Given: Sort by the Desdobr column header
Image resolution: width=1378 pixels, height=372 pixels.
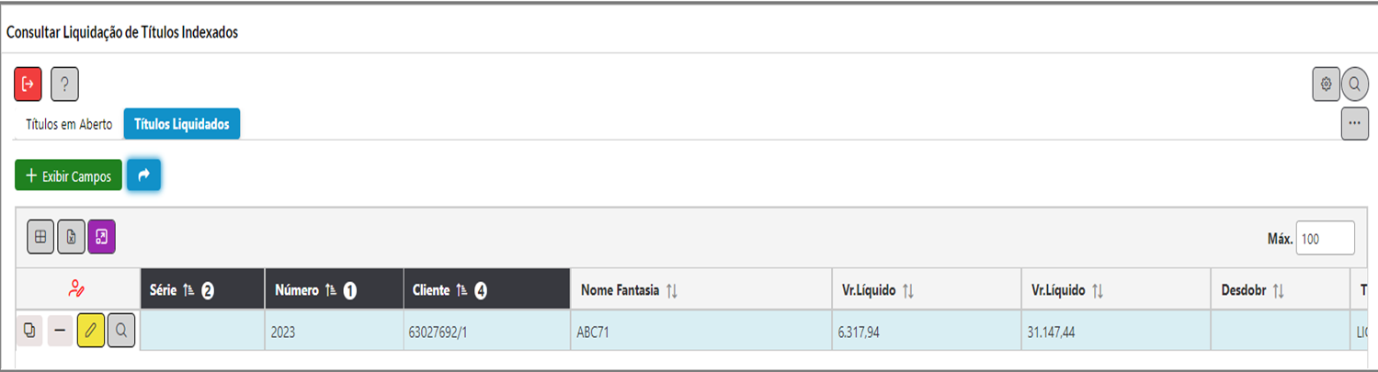Looking at the screenshot, I should coord(1253,290).
